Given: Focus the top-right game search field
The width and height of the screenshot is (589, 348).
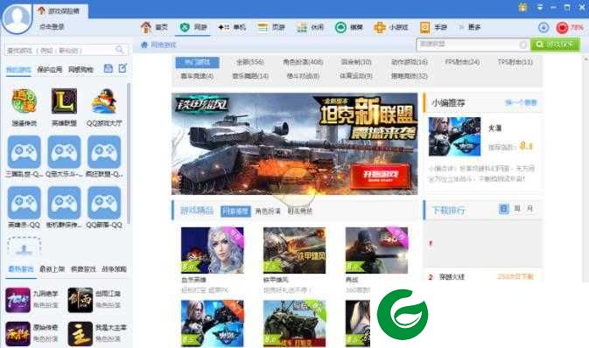Looking at the screenshot, I should click(x=473, y=45).
